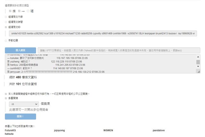Screen dimensions: 205x137
Task: Check the 手動記錄 option
Action: 6,41
